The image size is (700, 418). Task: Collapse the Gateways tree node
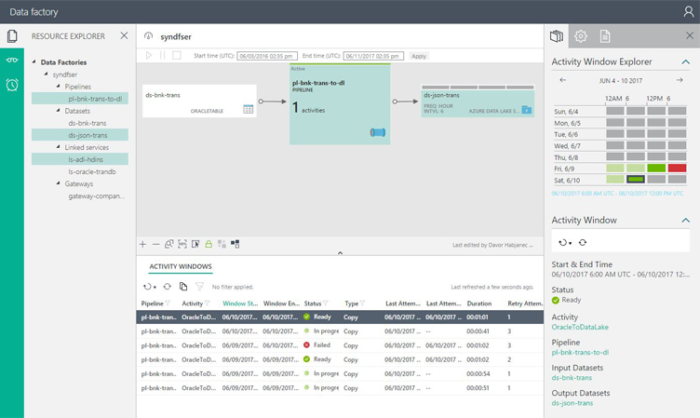(58, 183)
